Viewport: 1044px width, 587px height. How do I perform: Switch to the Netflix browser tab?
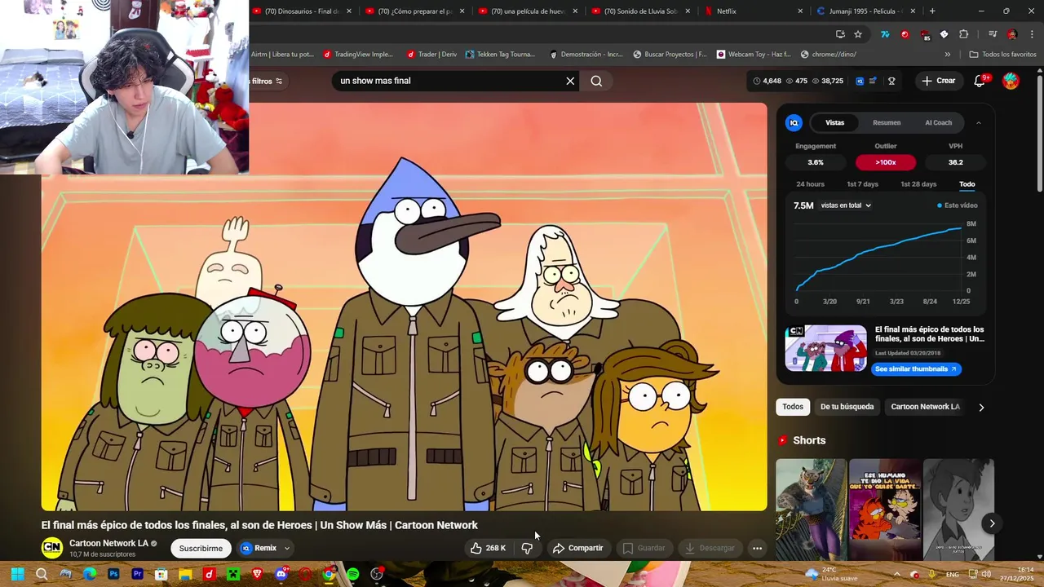[752, 11]
